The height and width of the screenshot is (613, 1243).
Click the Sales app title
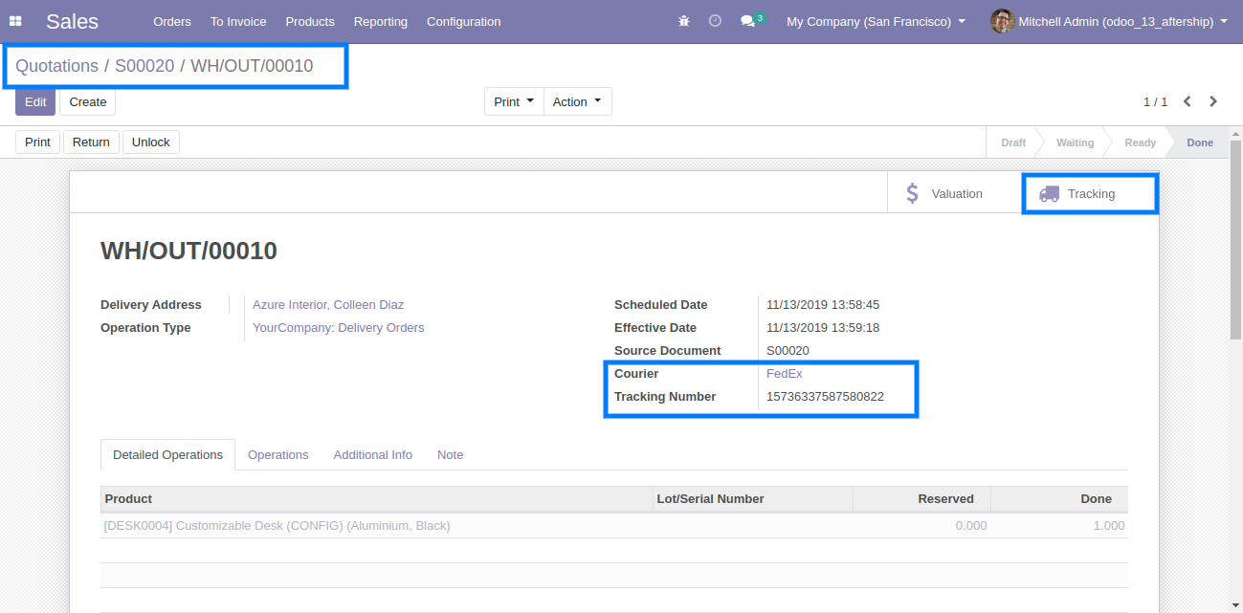pyautogui.click(x=72, y=21)
